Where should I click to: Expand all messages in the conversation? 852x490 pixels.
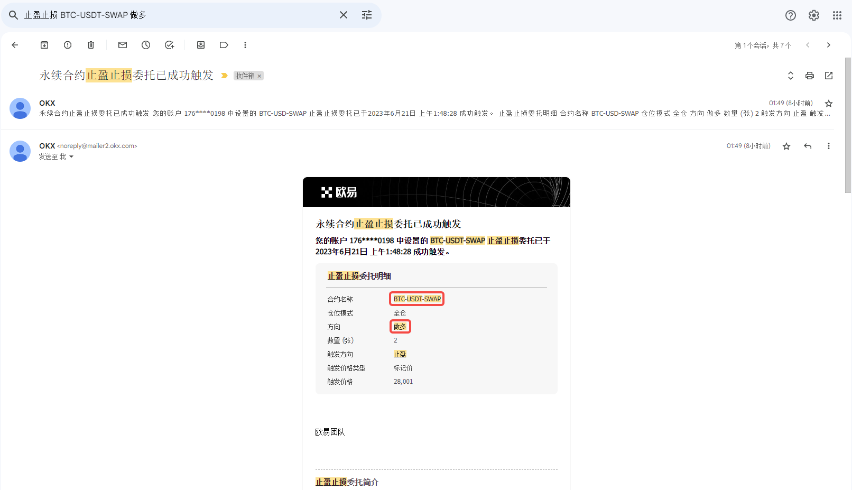(791, 76)
